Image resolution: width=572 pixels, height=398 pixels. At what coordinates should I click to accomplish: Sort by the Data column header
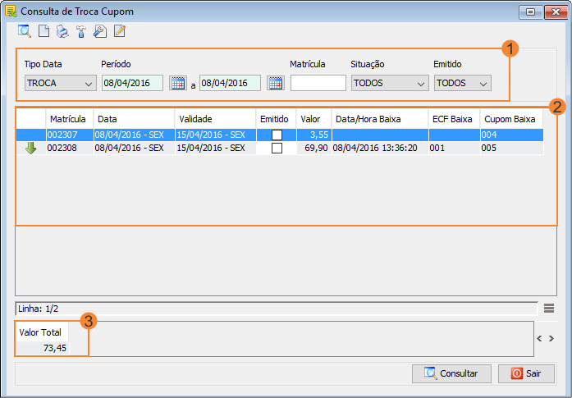pyautogui.click(x=134, y=119)
